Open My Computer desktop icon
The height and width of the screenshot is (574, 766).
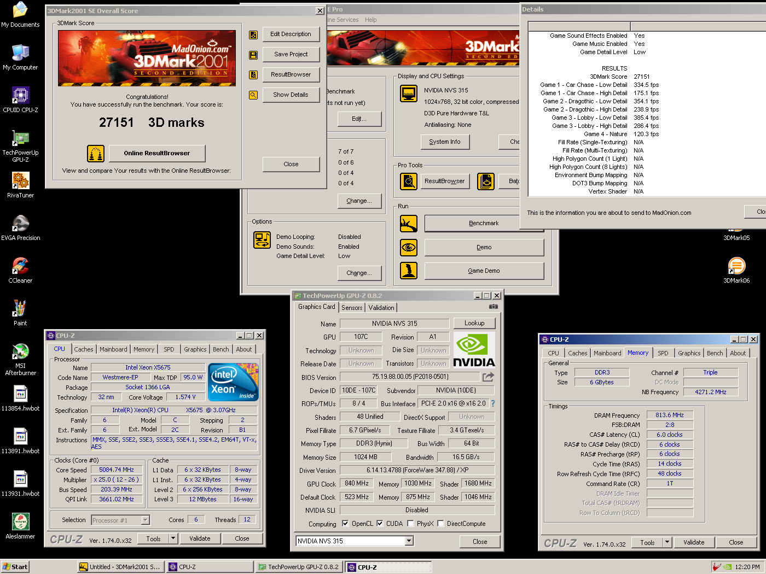pyautogui.click(x=20, y=58)
